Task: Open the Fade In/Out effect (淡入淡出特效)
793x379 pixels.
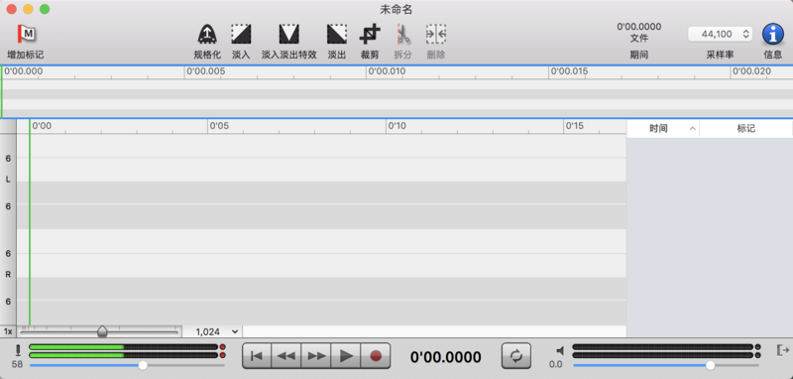Action: [x=288, y=35]
